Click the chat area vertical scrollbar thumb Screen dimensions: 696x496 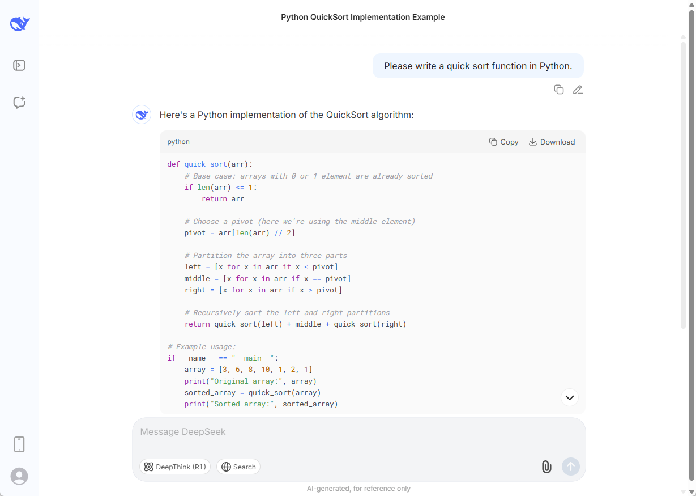pos(683,185)
